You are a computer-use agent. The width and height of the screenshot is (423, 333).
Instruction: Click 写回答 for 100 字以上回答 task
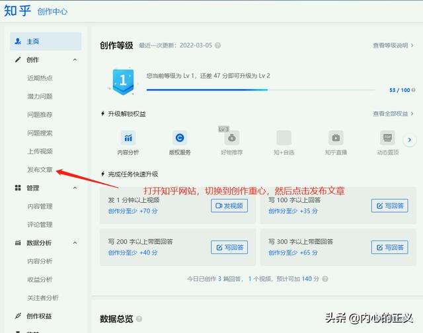[389, 205]
